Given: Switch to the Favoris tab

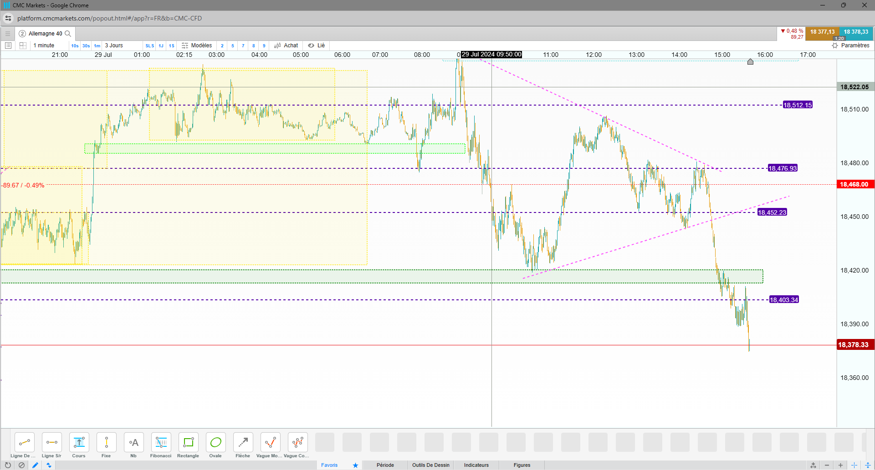Looking at the screenshot, I should point(329,465).
